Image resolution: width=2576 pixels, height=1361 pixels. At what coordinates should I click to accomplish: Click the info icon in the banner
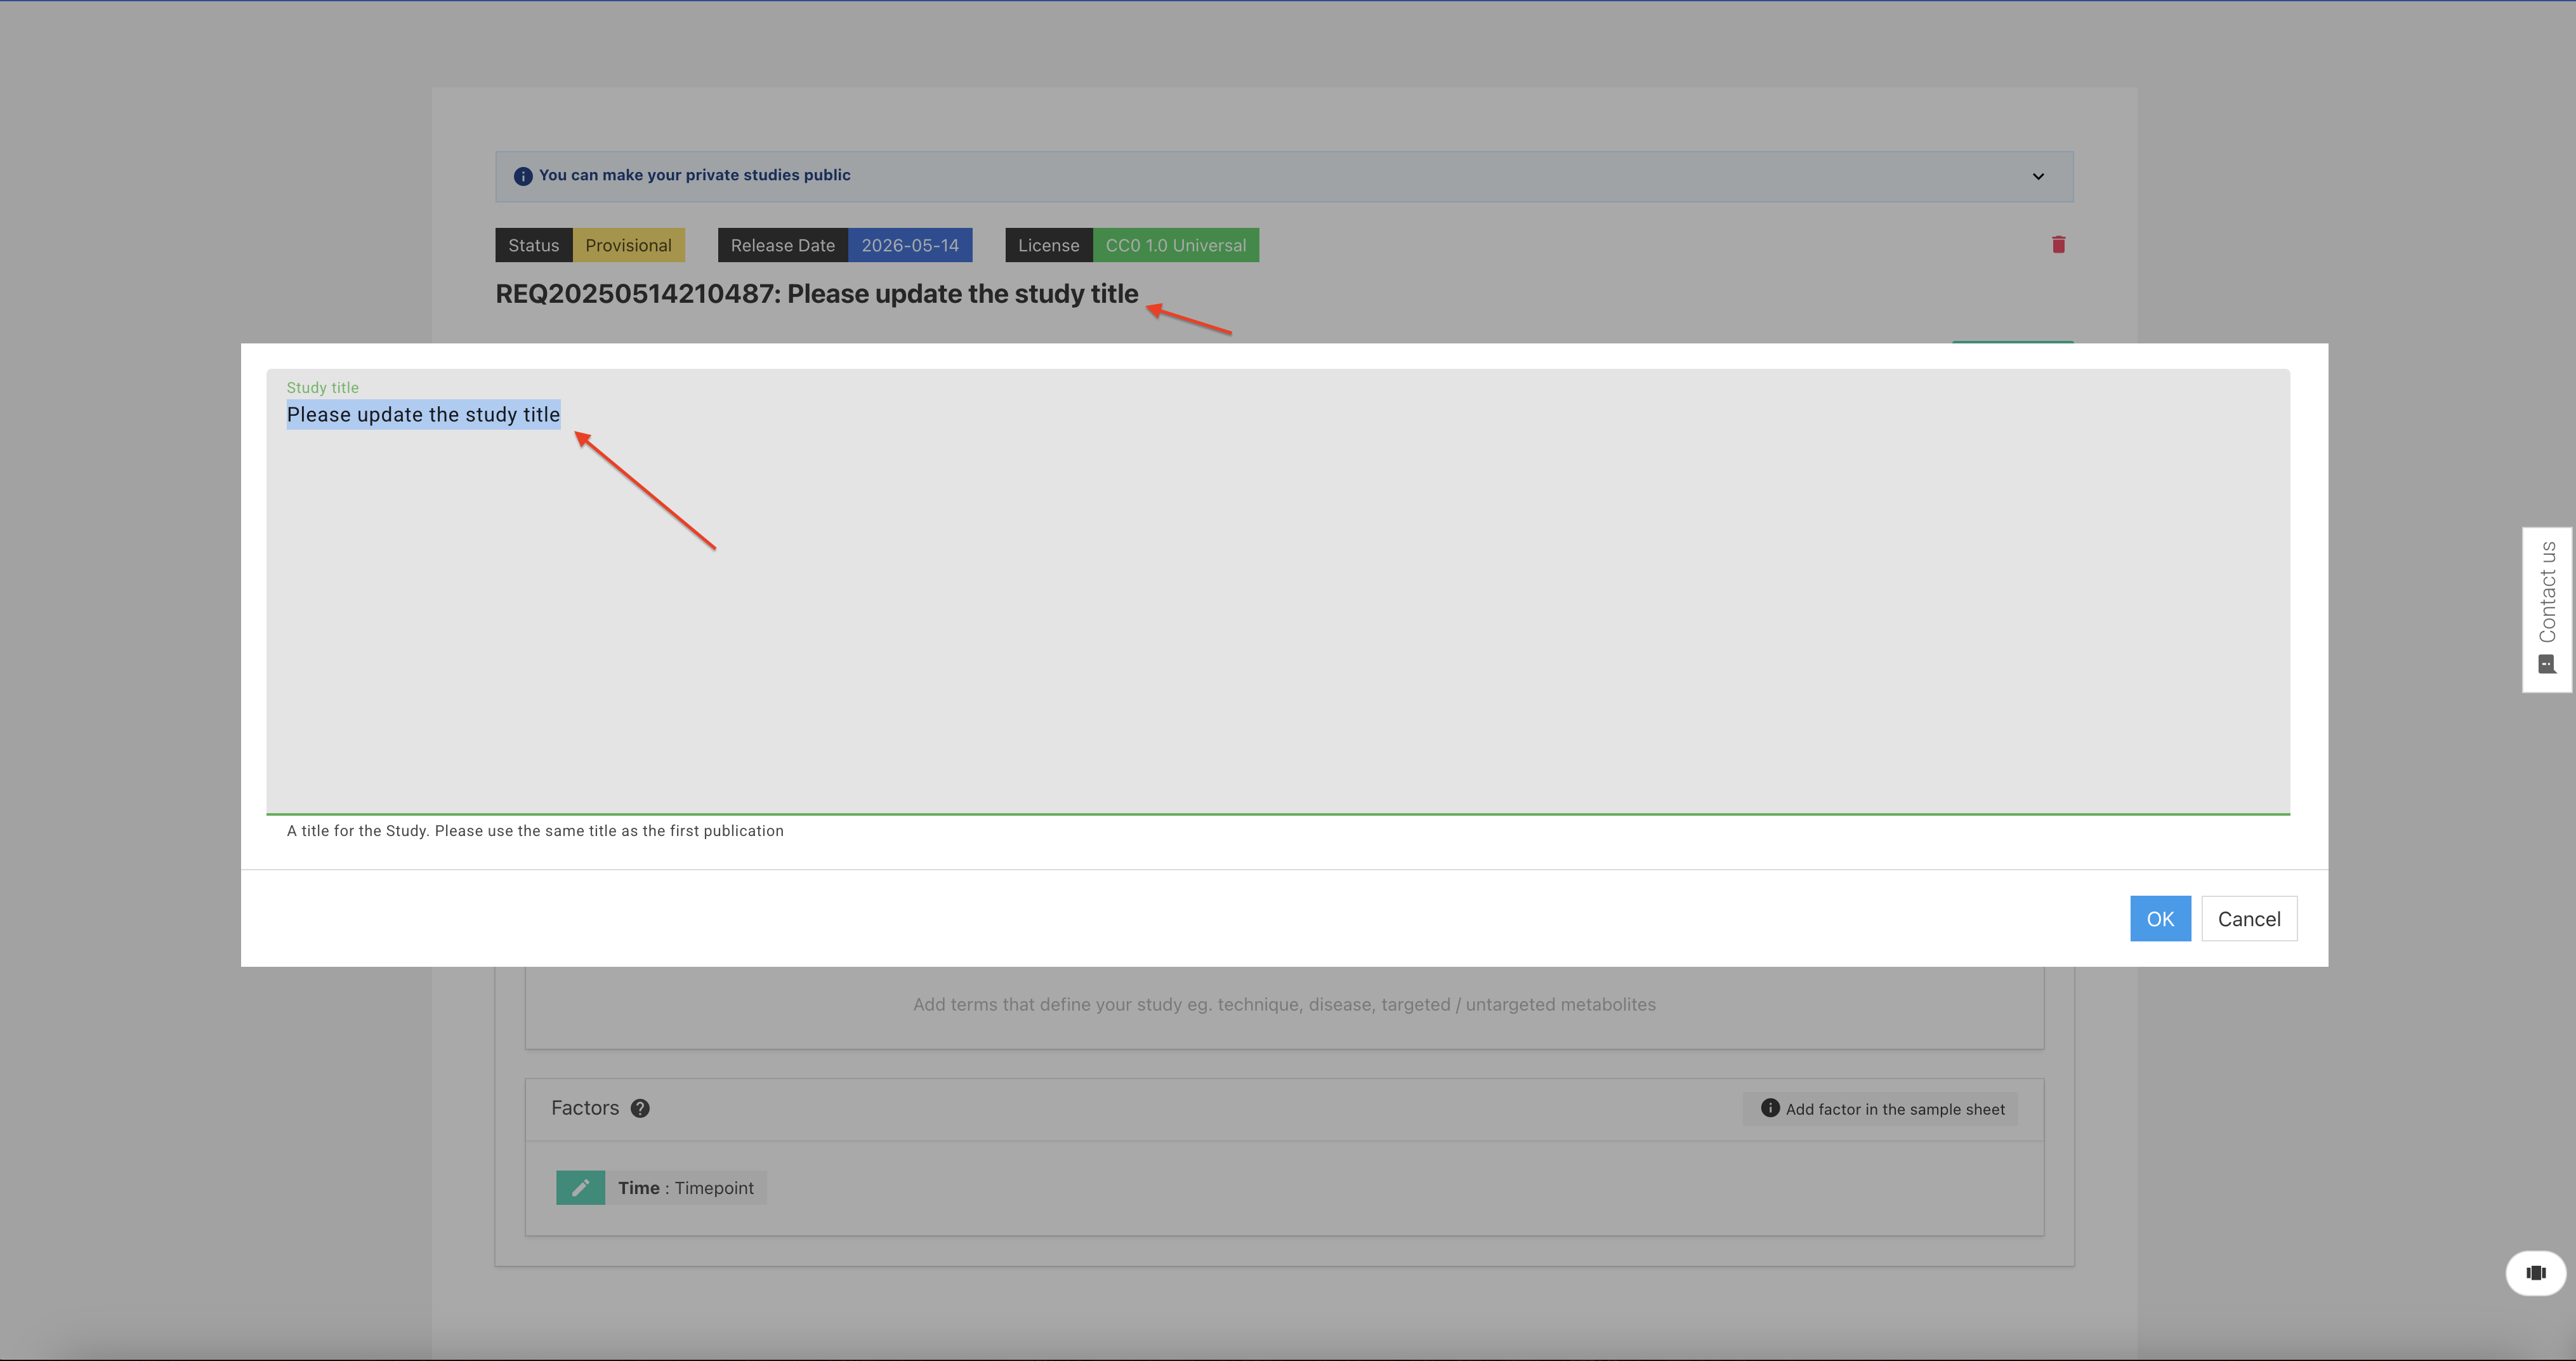[523, 176]
